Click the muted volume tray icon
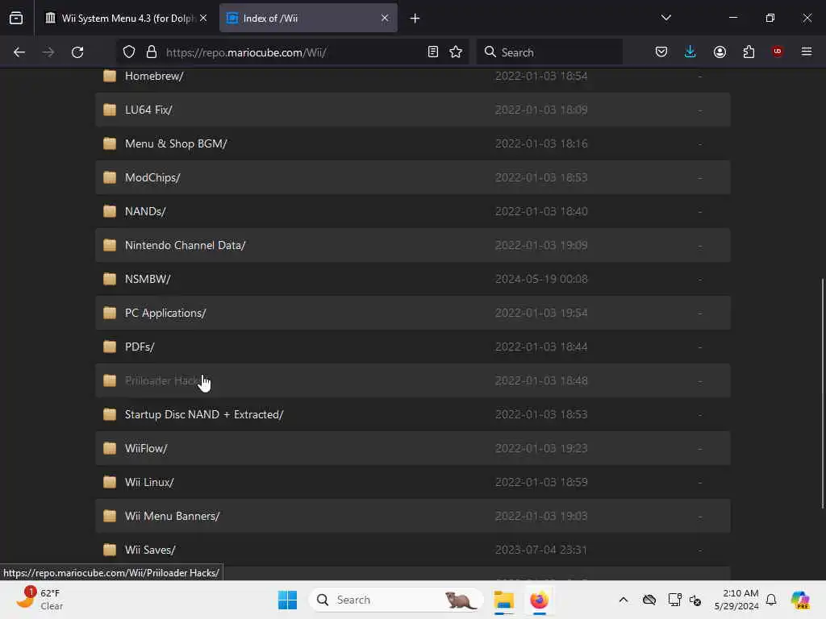Viewport: 826px width, 619px height. coord(695,600)
